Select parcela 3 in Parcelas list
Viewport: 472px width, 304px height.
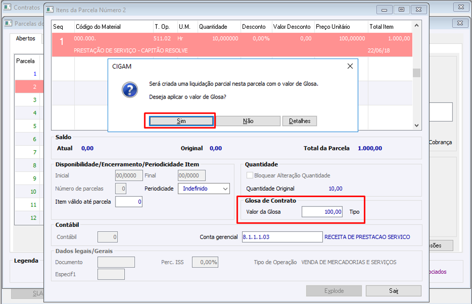coord(29,100)
